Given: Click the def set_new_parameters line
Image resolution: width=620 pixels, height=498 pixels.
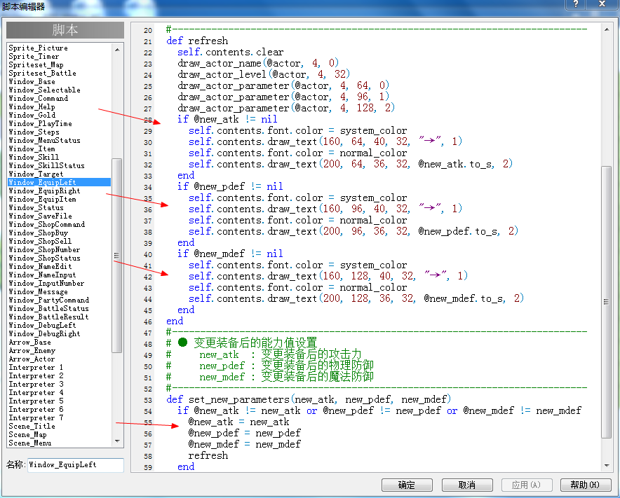Looking at the screenshot, I should [309, 399].
